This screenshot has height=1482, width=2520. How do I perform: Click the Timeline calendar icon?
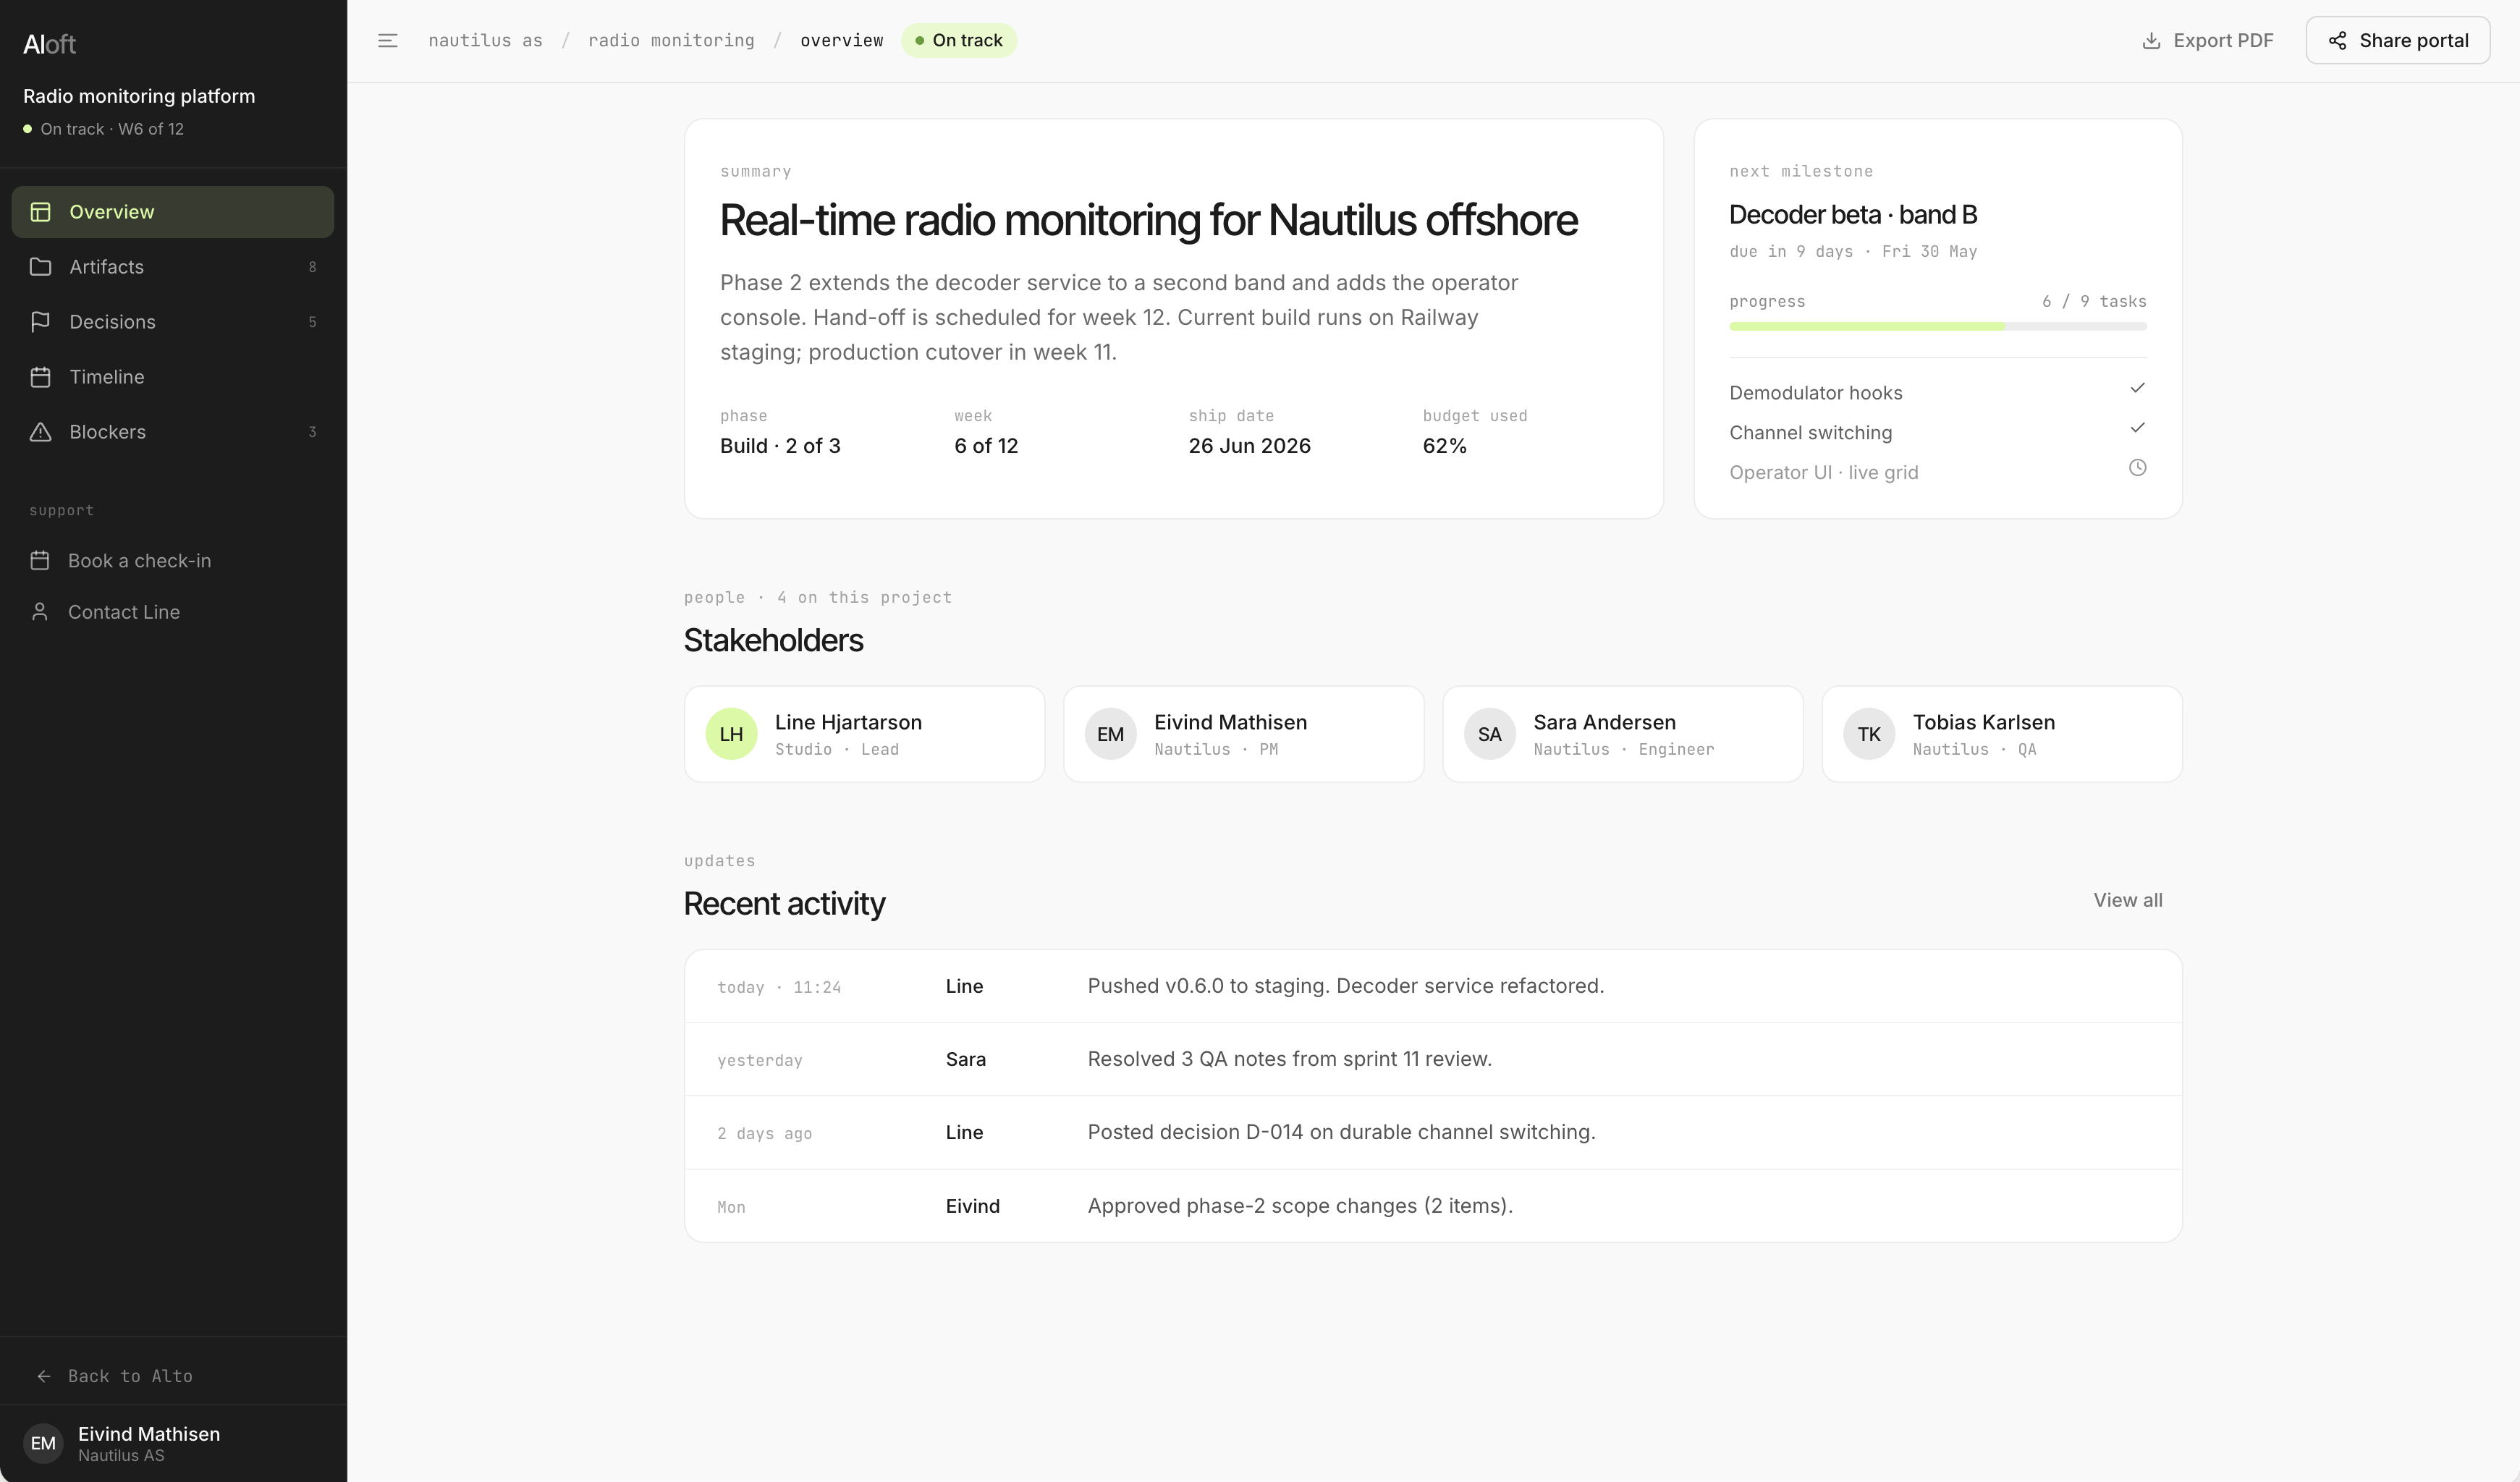(40, 377)
